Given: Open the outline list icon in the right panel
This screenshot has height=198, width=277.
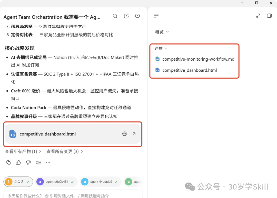Looking at the screenshot, I should 156,16.
